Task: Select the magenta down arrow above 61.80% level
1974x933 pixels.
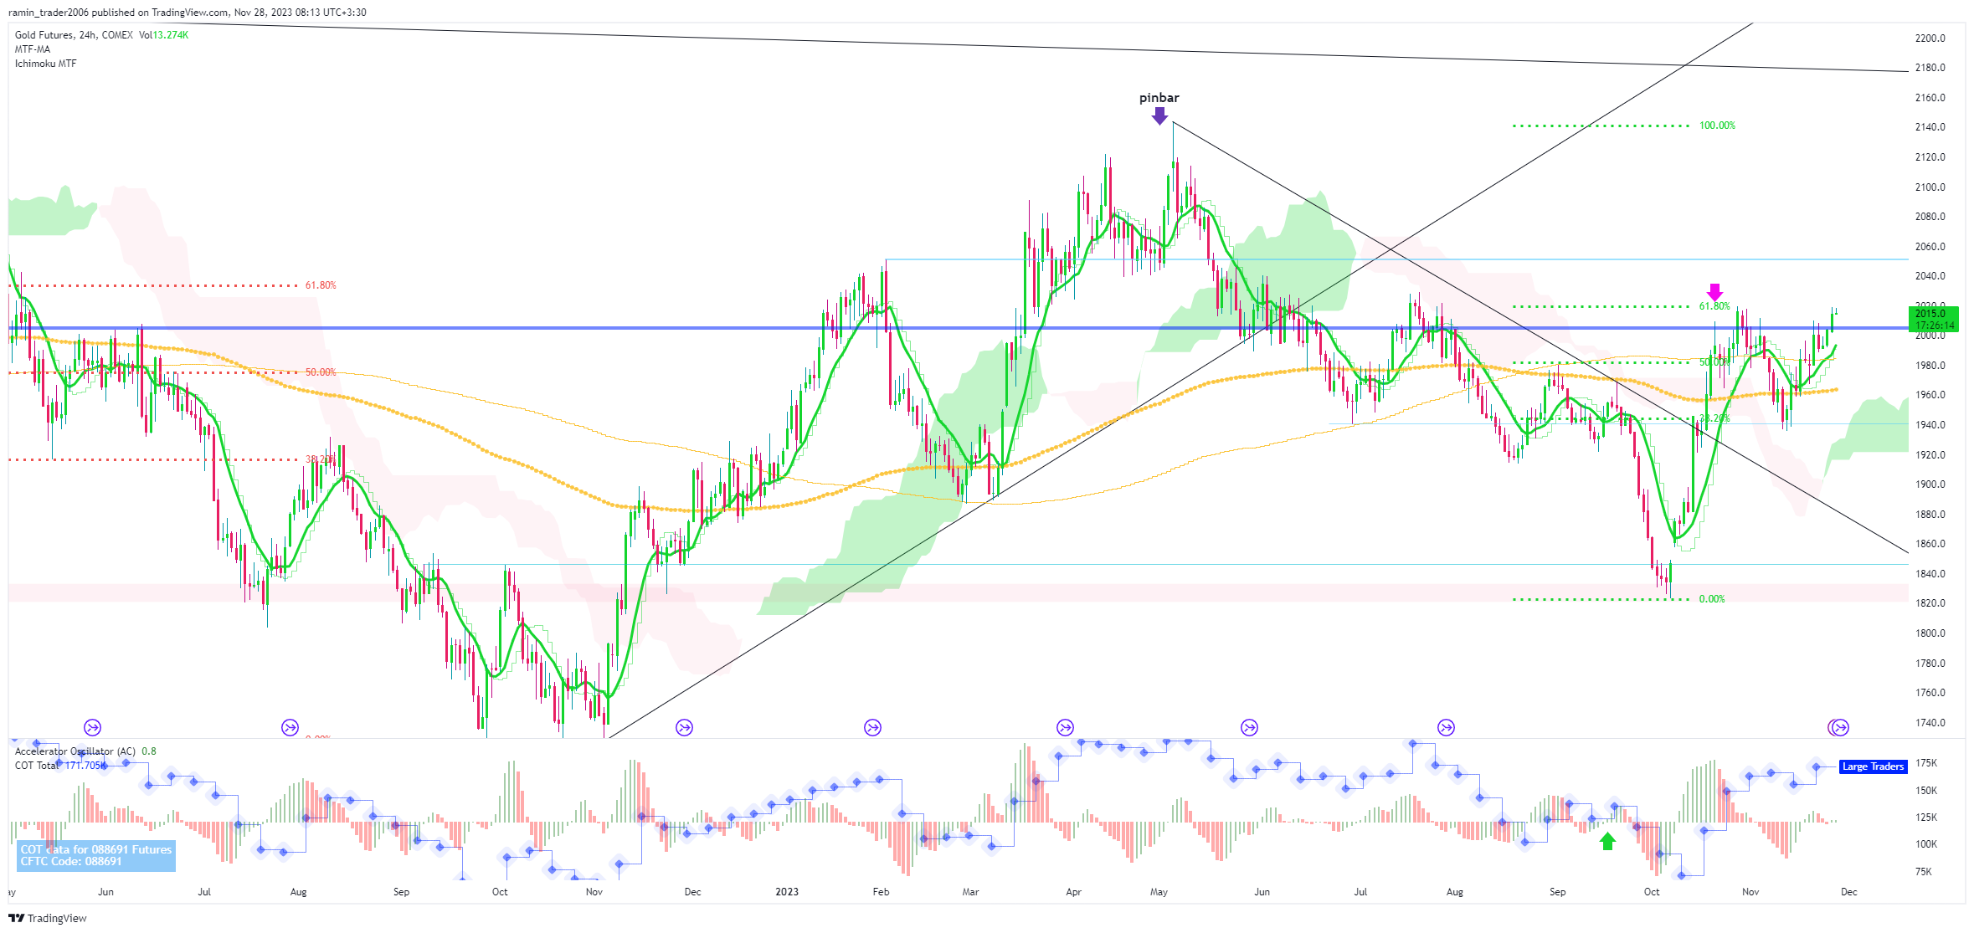Action: 1714,292
